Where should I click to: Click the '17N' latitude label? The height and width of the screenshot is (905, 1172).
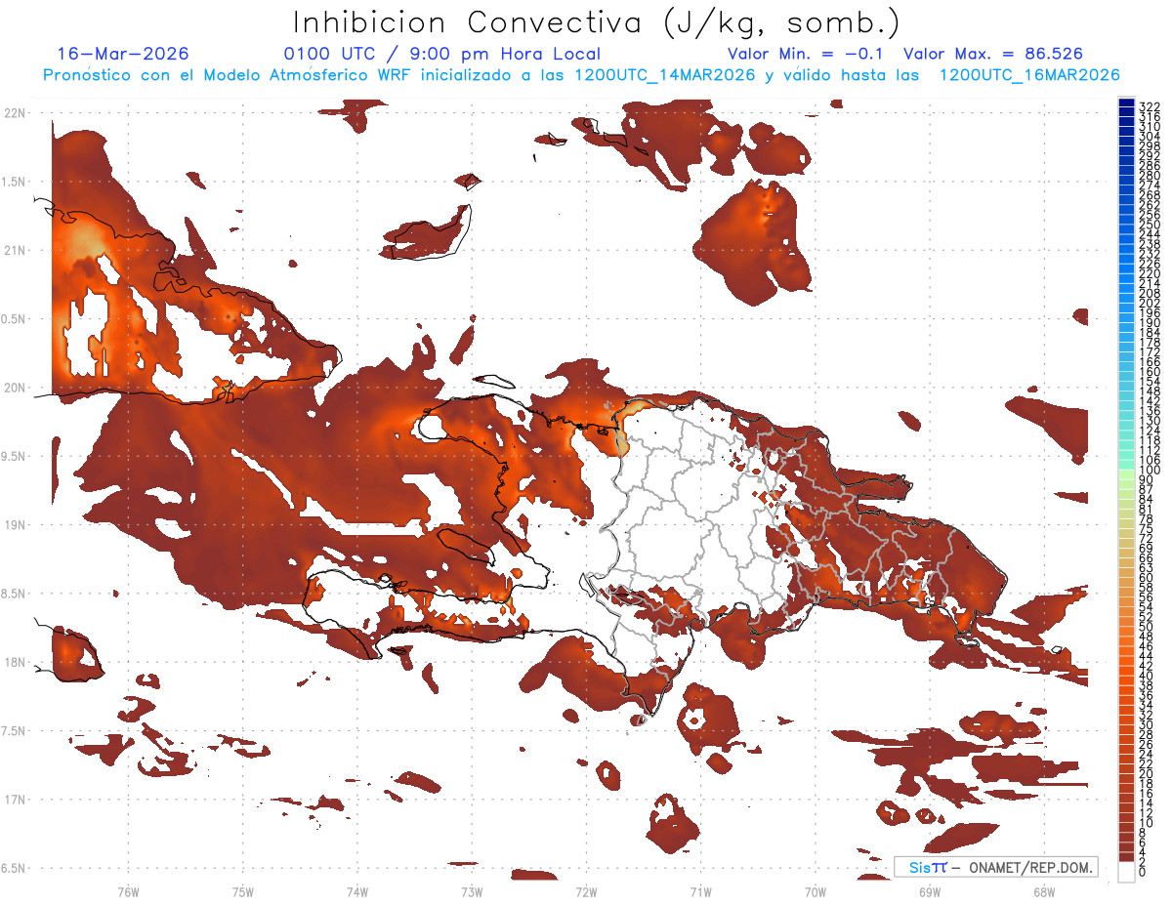(15, 800)
